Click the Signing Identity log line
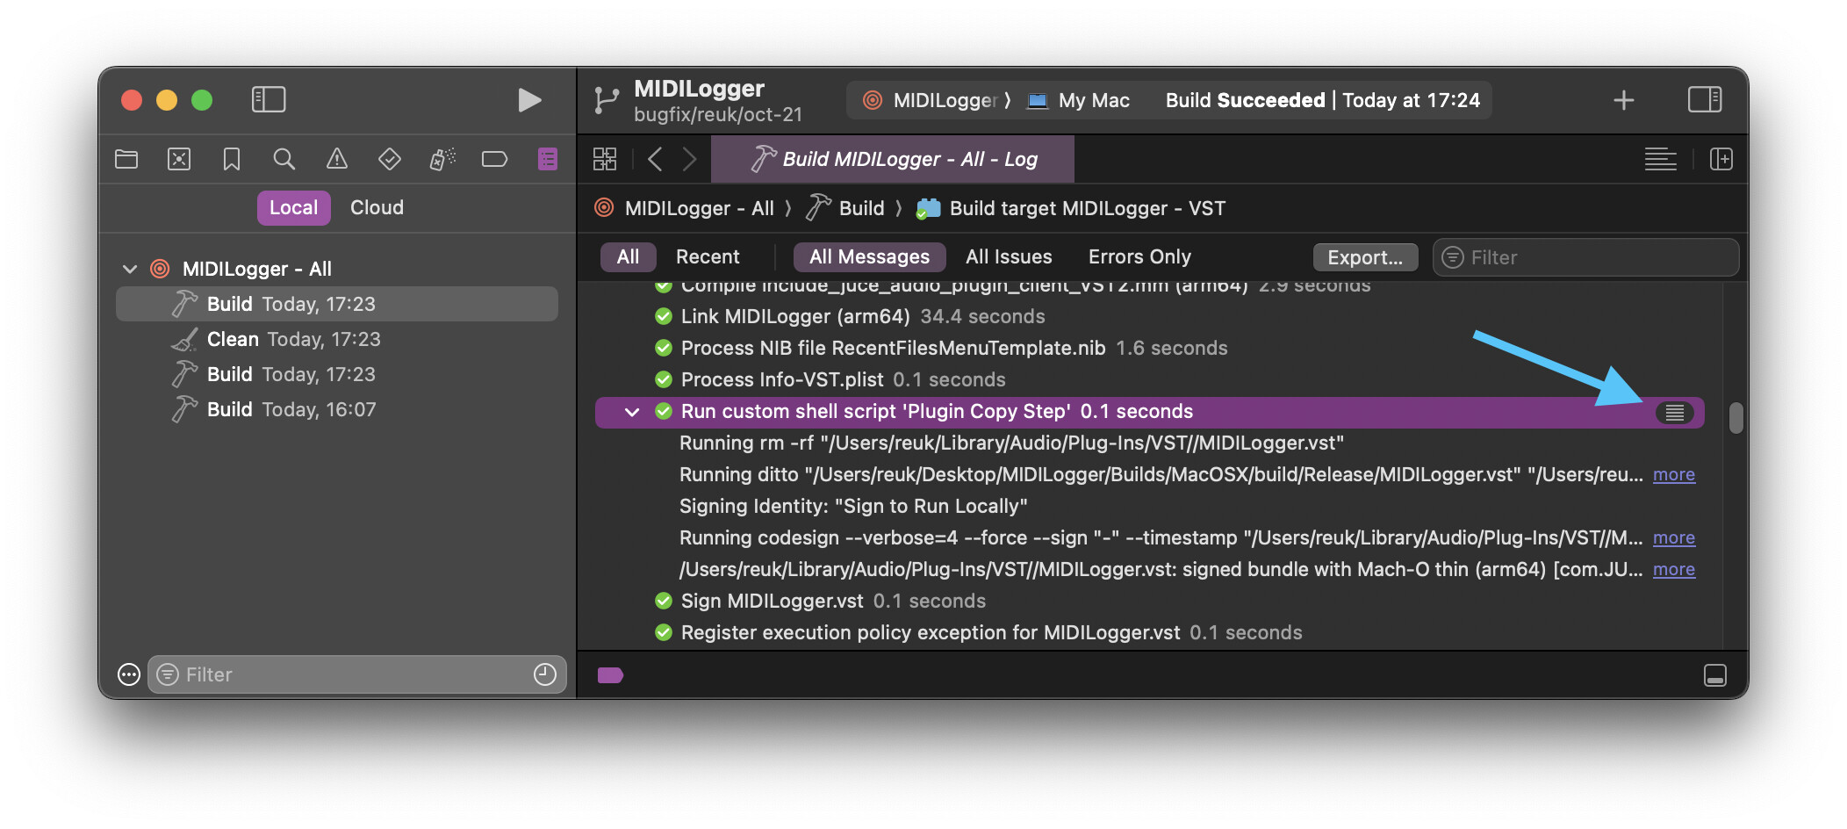The height and width of the screenshot is (829, 1847). click(x=853, y=507)
